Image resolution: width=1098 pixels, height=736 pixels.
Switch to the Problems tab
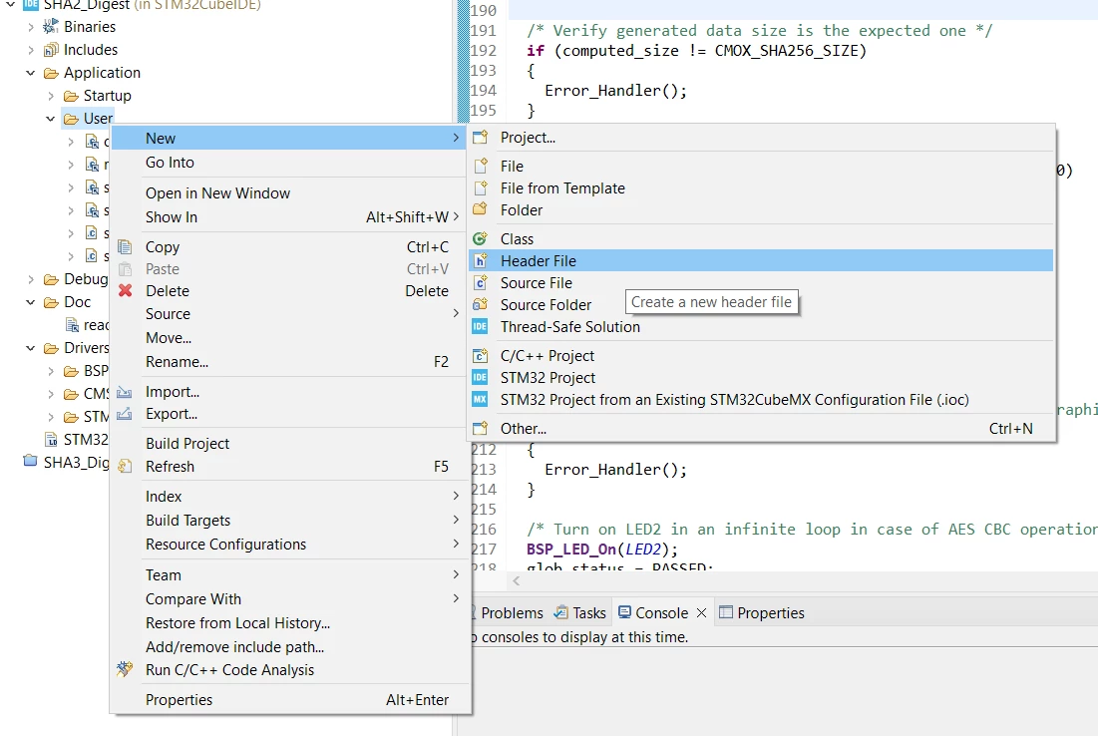click(512, 612)
